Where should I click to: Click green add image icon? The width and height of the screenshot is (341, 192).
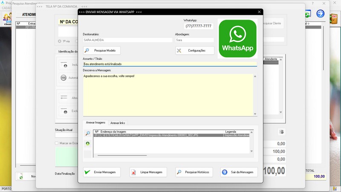(x=88, y=143)
